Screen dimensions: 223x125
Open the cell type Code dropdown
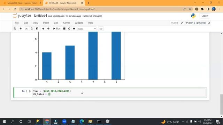pyautogui.click(x=87, y=29)
